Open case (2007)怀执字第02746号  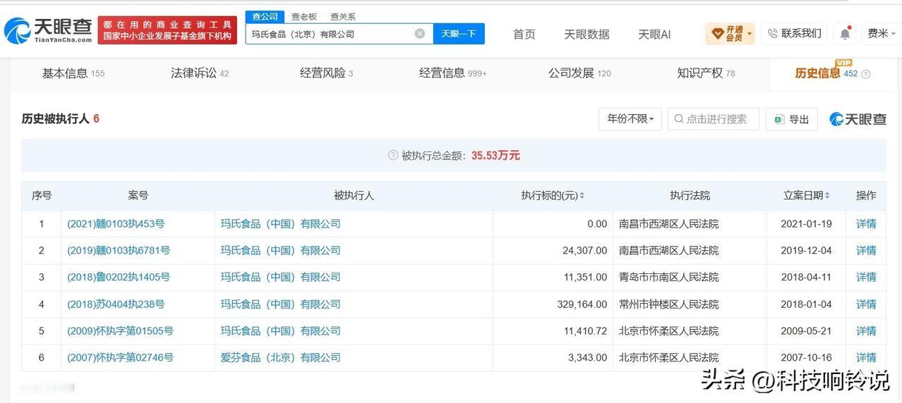(x=120, y=358)
